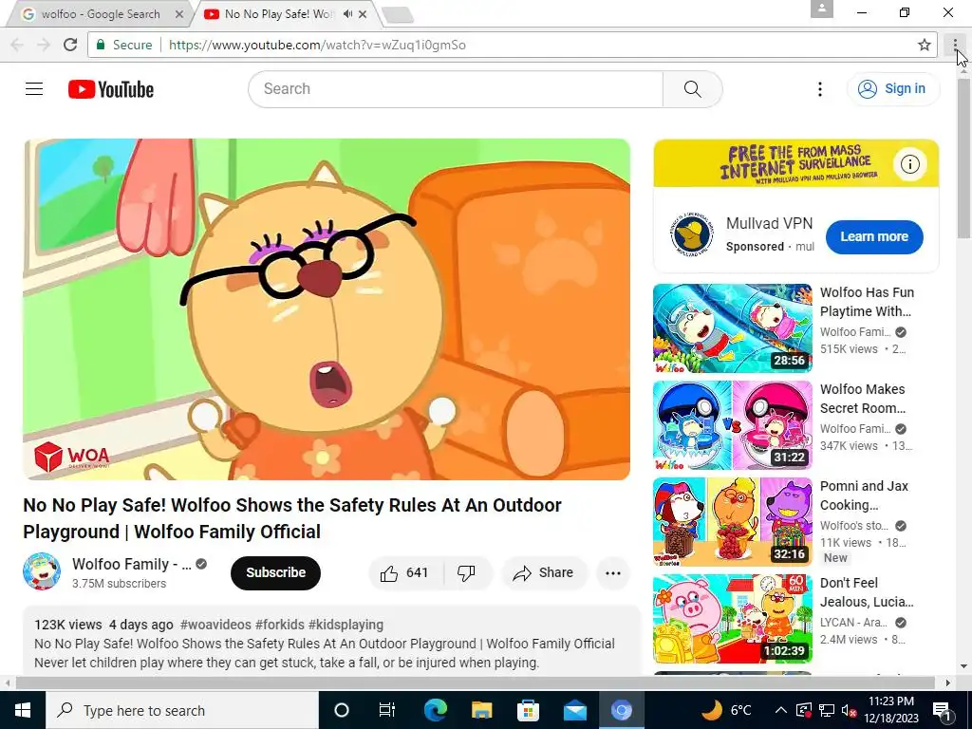This screenshot has height=729, width=972.
Task: Click the #woavideos hashtag
Action: (215, 625)
